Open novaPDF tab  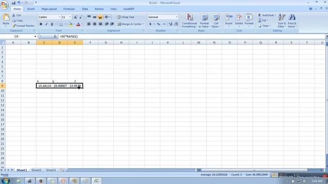[x=129, y=9]
